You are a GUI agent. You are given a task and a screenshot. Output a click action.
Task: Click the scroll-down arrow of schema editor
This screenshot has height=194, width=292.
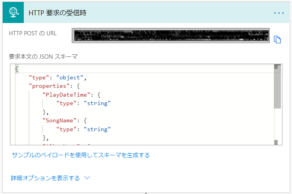[276, 143]
